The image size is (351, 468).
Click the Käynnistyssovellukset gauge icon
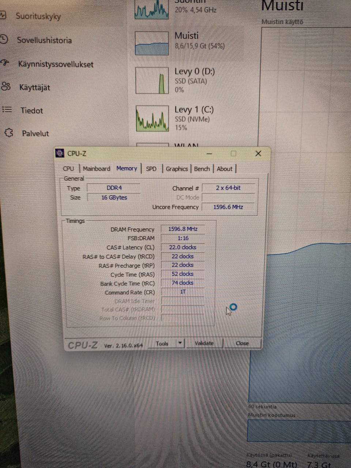coord(4,63)
